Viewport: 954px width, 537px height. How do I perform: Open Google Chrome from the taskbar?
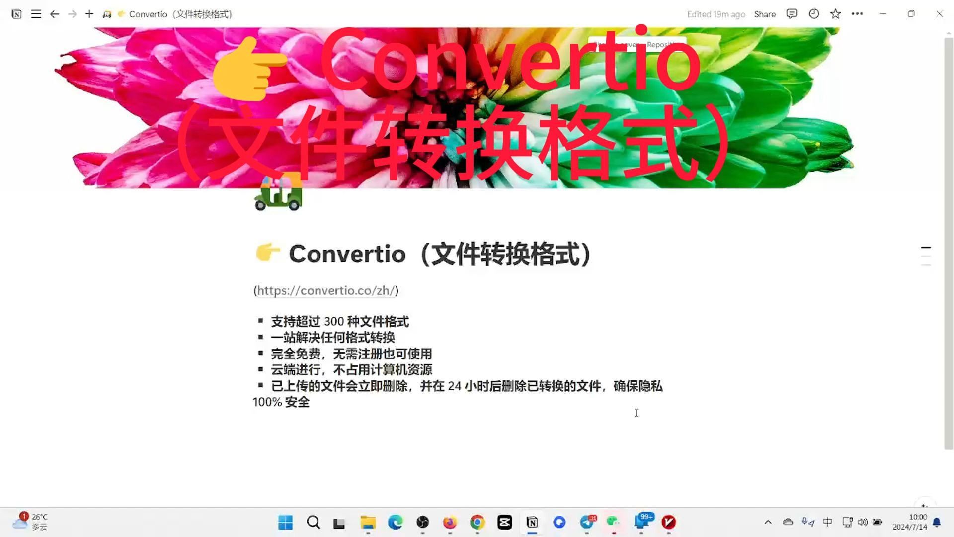tap(477, 522)
